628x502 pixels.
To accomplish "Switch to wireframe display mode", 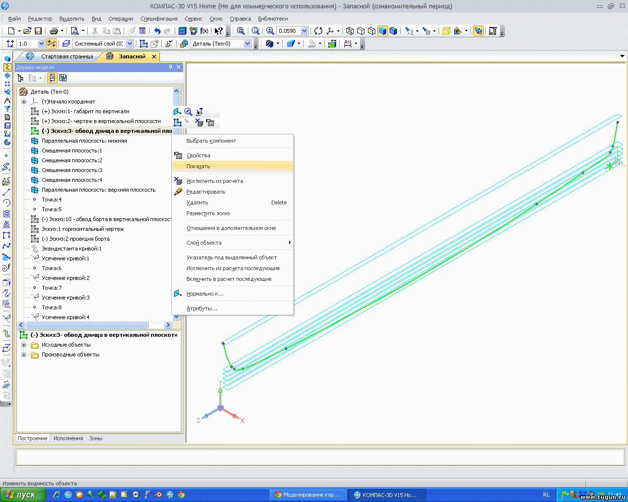I will (x=350, y=31).
